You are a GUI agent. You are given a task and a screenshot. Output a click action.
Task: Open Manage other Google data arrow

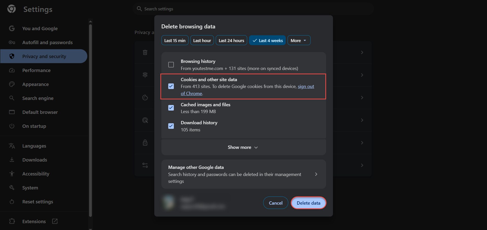(x=316, y=174)
